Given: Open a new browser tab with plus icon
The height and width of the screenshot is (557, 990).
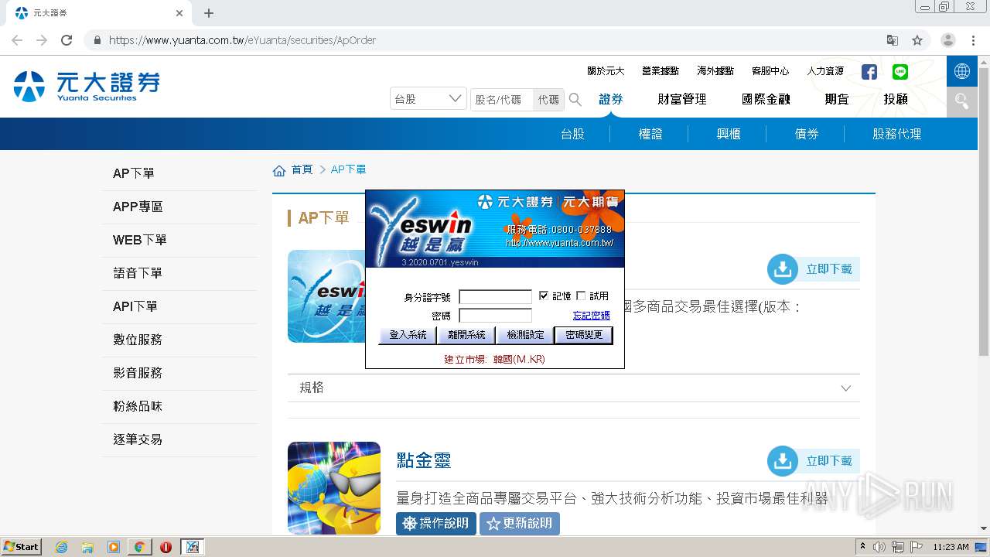Looking at the screenshot, I should tap(209, 13).
